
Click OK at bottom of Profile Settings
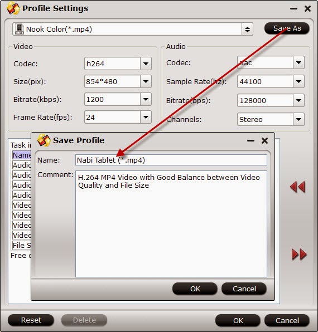238,320
